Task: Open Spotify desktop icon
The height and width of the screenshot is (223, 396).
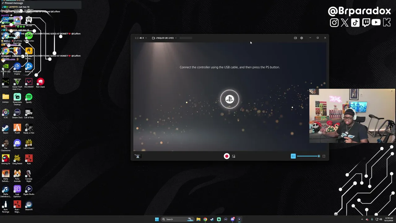Action: pos(29,98)
